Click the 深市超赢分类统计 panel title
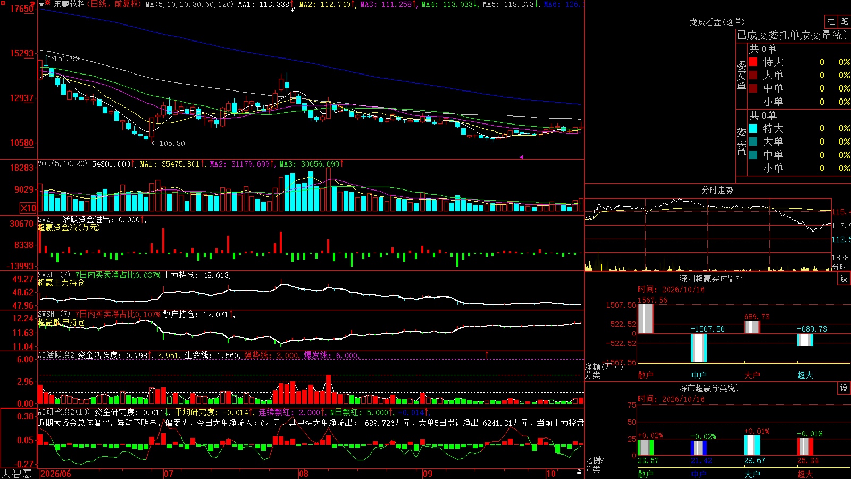Screen dimensions: 851x479 (711, 388)
